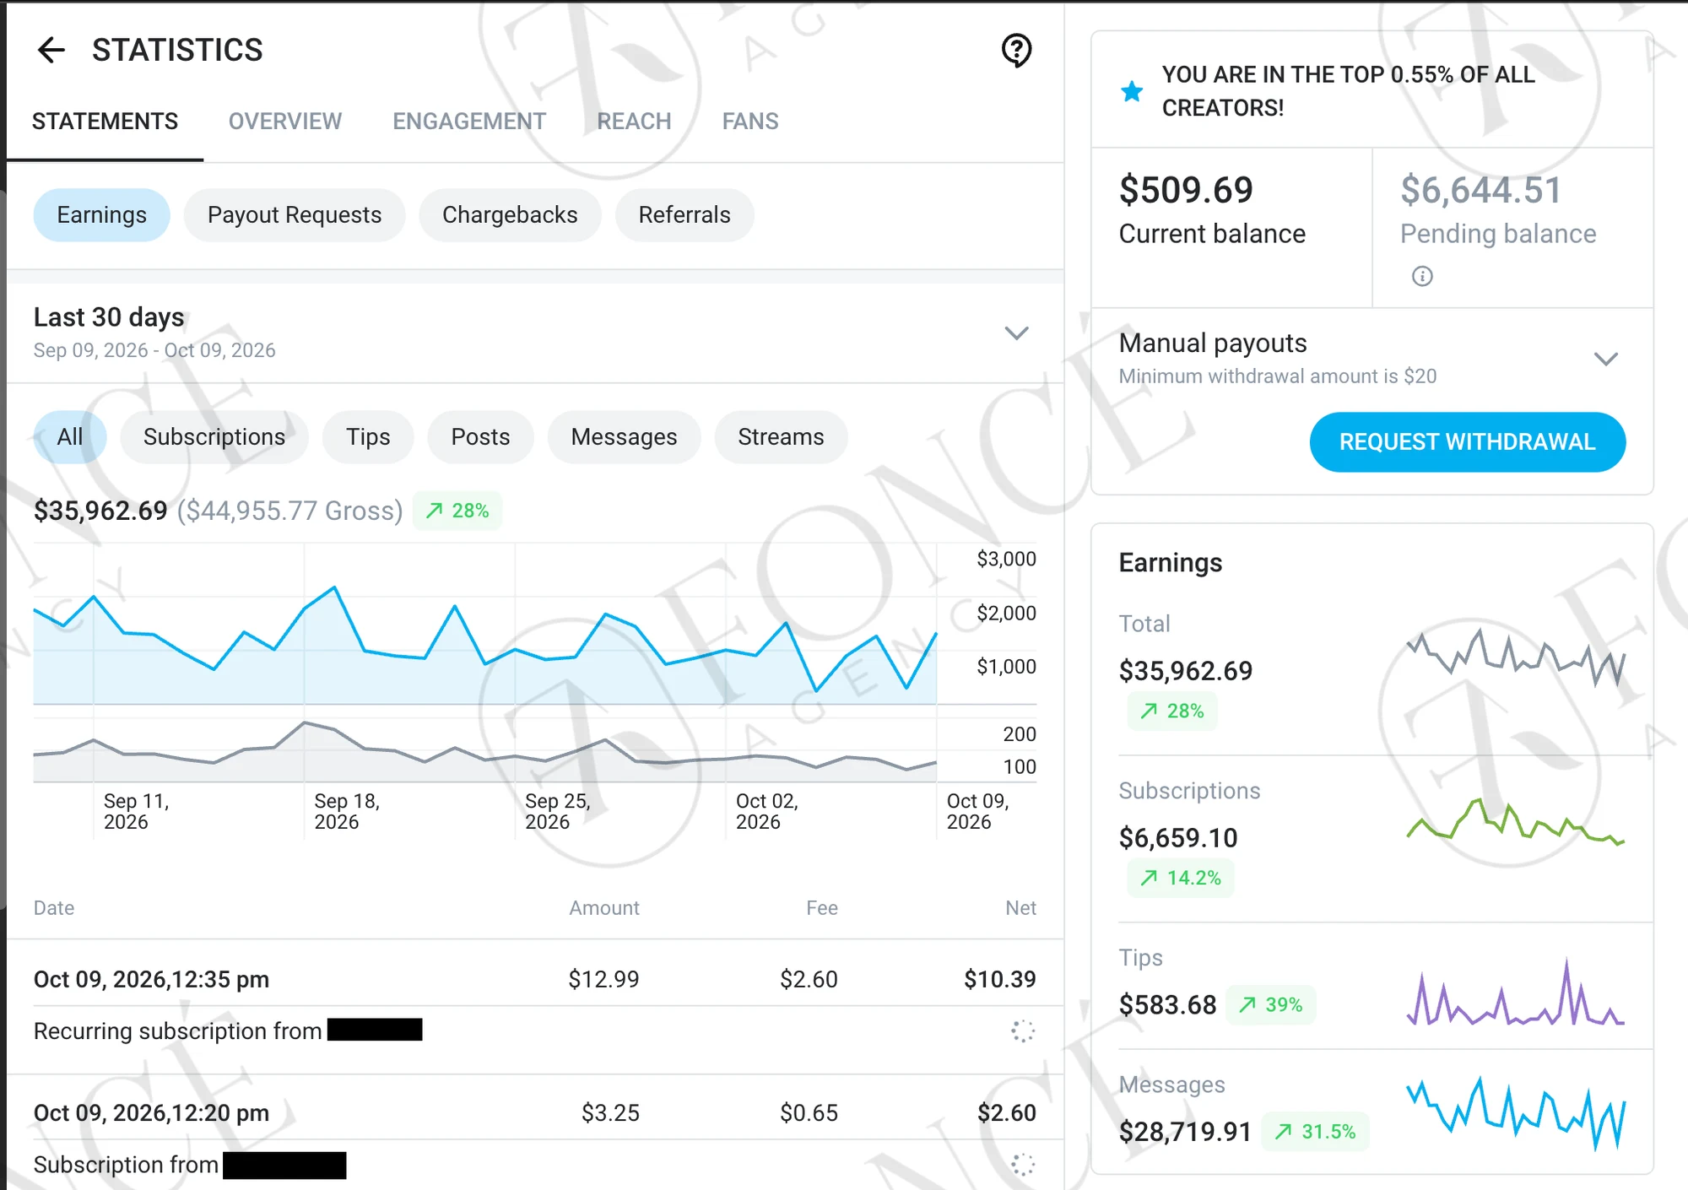Select the Payout Requests pill
Image resolution: width=1688 pixels, height=1190 pixels.
tap(295, 215)
